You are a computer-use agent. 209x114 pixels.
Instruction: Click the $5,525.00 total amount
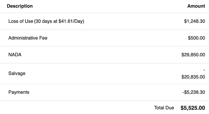click(193, 108)
